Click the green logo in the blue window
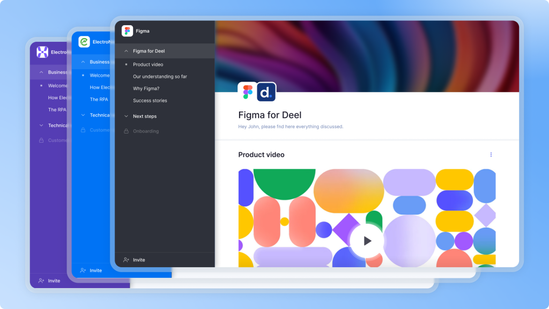 click(x=84, y=42)
